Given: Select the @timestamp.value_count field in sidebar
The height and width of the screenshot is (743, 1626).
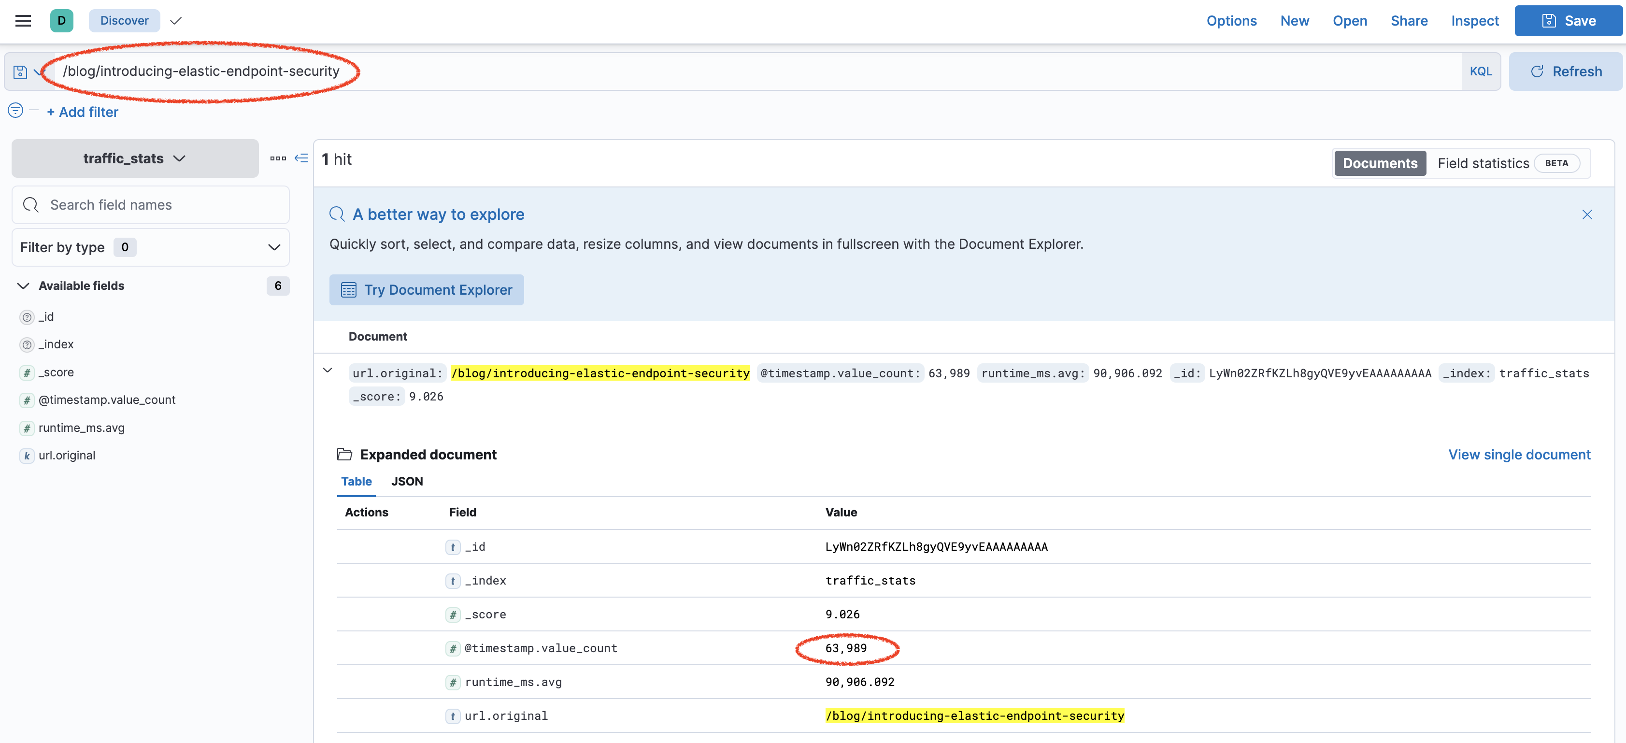Looking at the screenshot, I should 107,400.
